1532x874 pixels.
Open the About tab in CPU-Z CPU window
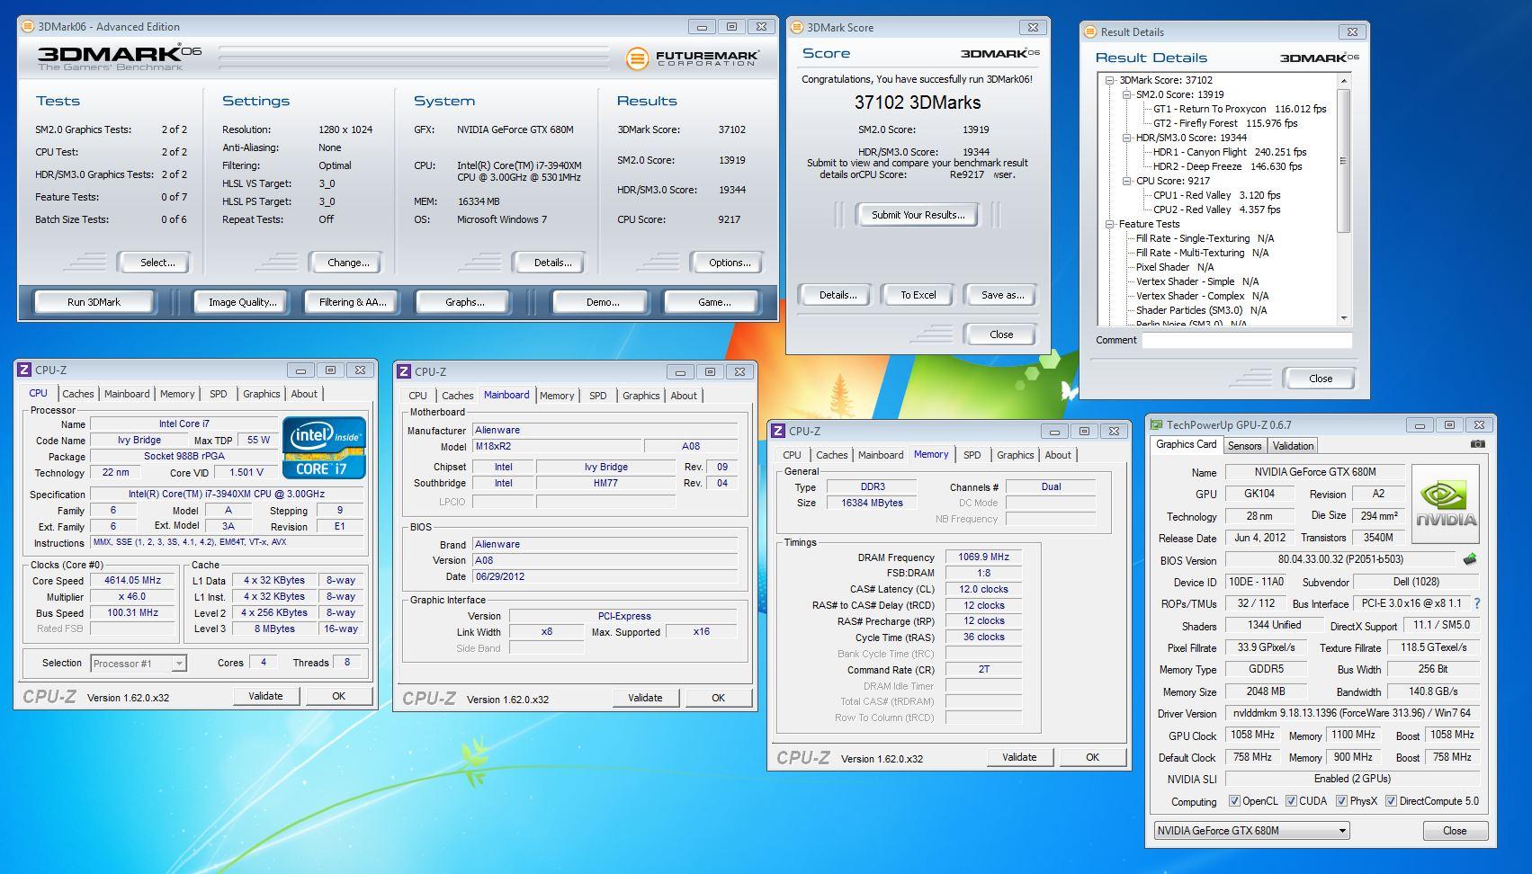coord(304,394)
